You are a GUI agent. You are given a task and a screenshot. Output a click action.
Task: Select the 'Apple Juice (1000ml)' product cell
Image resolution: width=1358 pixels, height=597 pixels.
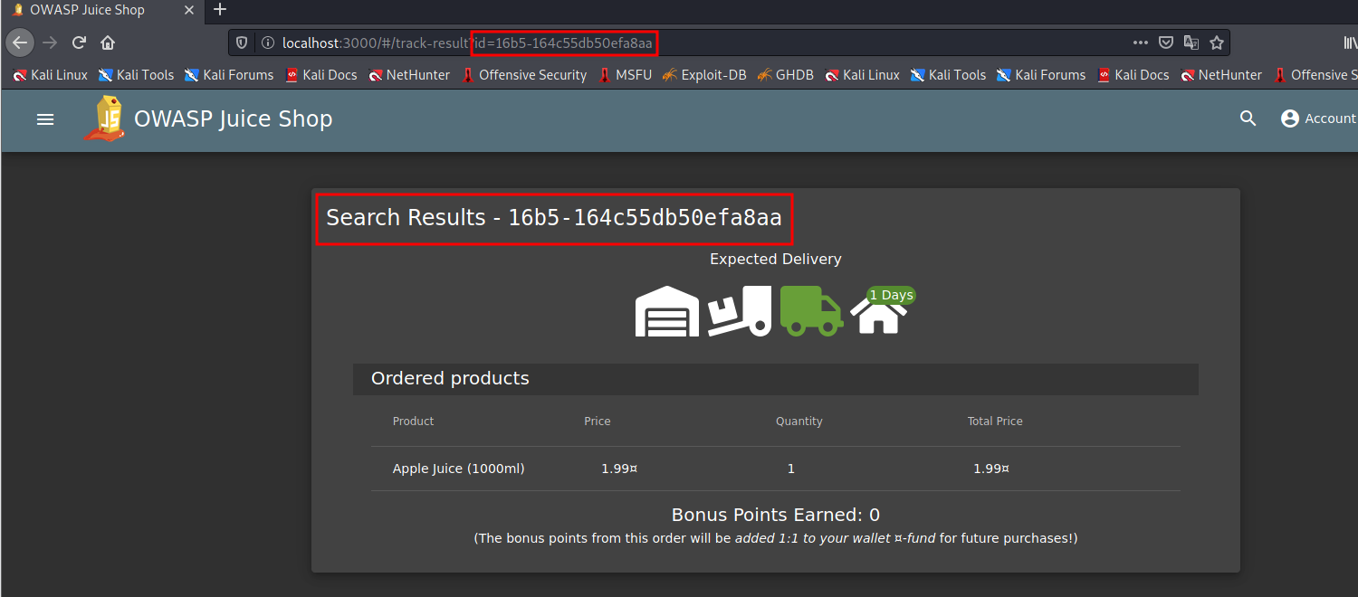(x=459, y=469)
